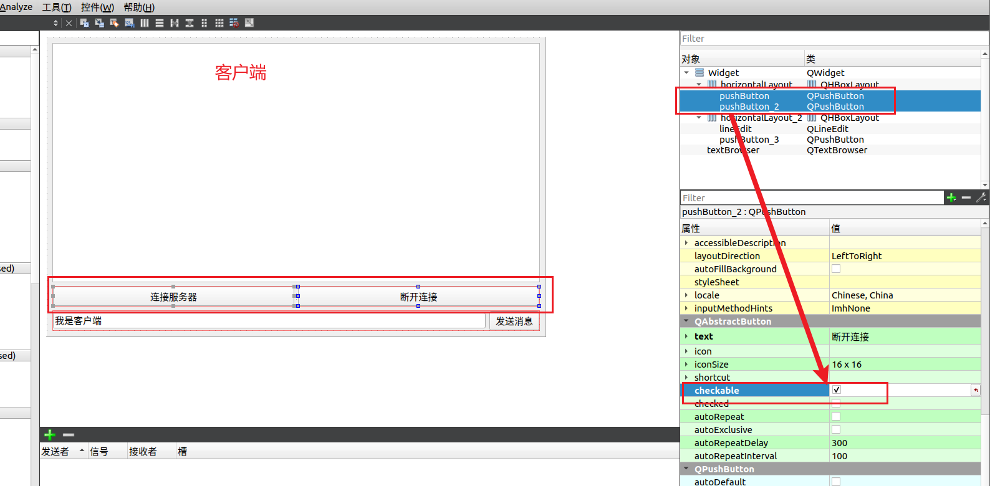This screenshot has width=990, height=486.
Task: Apply Lay Out Horizontally from toolbar
Action: tap(145, 23)
